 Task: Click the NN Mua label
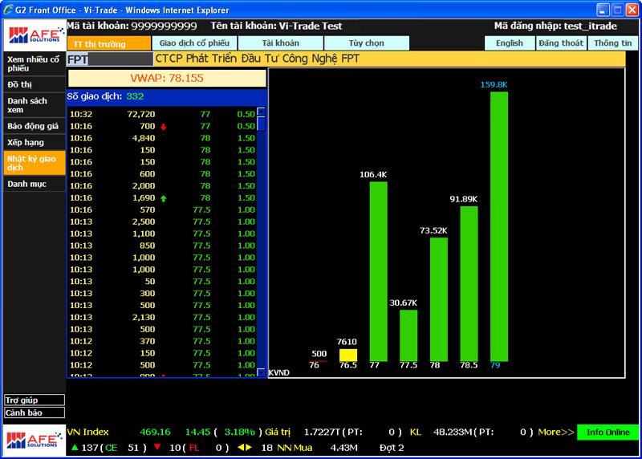295,448
